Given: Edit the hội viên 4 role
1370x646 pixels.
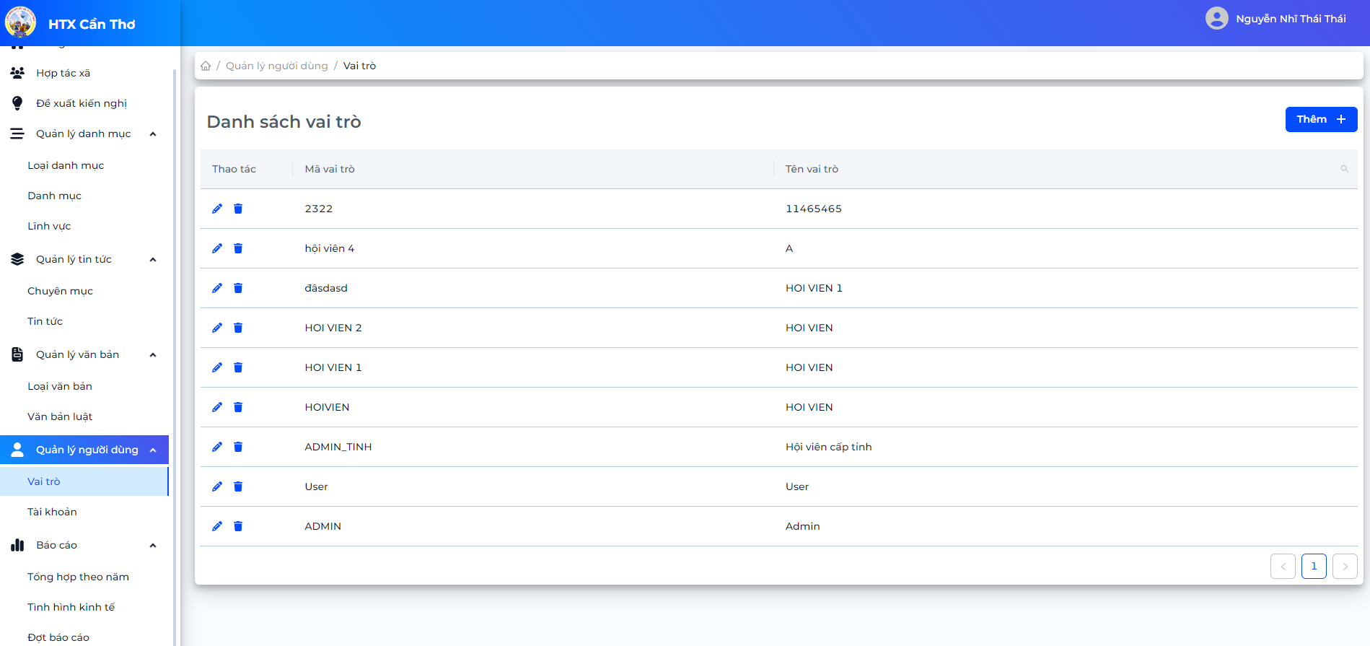Looking at the screenshot, I should [x=217, y=248].
